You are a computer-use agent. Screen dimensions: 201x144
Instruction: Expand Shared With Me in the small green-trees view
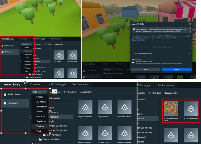point(24,77)
